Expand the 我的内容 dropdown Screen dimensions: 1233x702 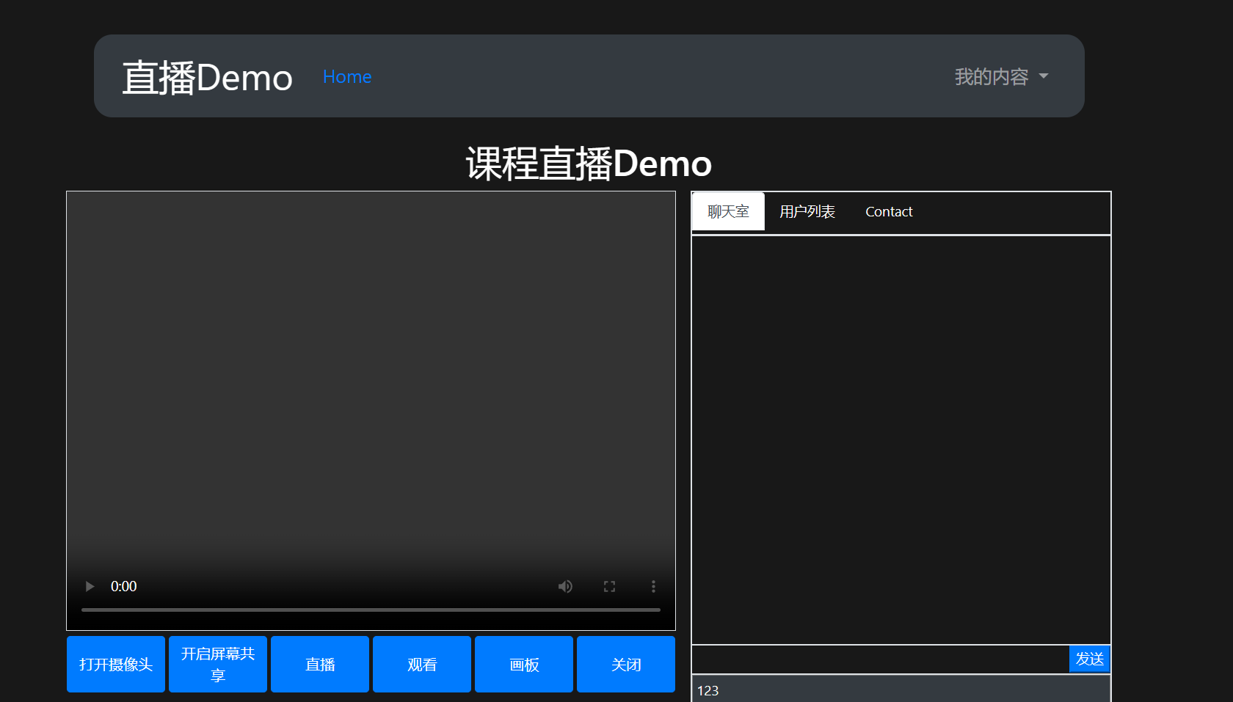pyautogui.click(x=1001, y=76)
